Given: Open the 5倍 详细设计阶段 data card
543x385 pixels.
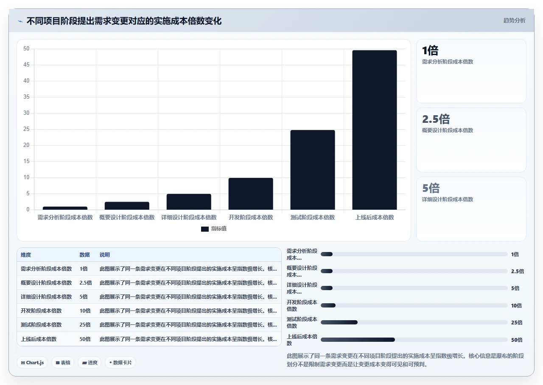Looking at the screenshot, I should [471, 209].
